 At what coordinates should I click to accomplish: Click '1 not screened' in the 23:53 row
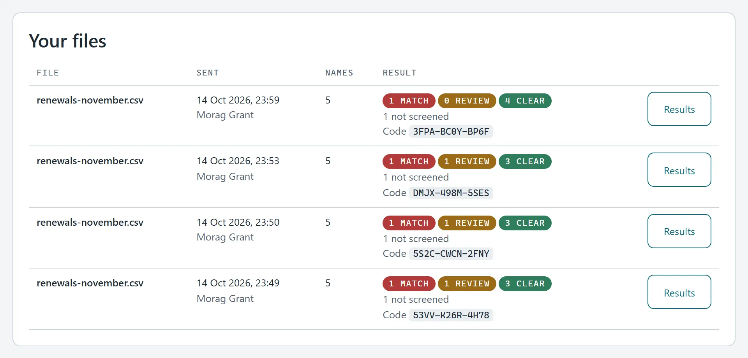tap(416, 177)
